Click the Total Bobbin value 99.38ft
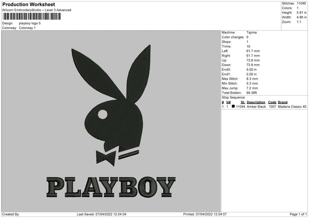This screenshot has width=309, height=218. click(x=252, y=93)
